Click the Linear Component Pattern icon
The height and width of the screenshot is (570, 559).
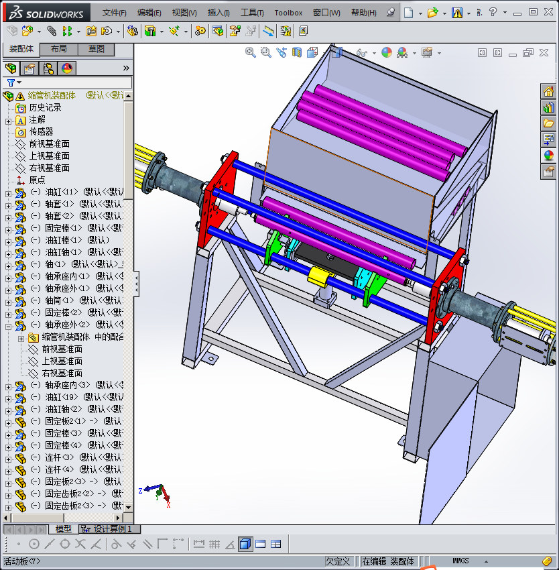[x=67, y=32]
